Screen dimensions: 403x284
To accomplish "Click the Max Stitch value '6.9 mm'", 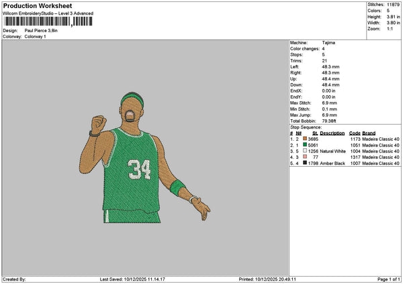I will pos(329,102).
